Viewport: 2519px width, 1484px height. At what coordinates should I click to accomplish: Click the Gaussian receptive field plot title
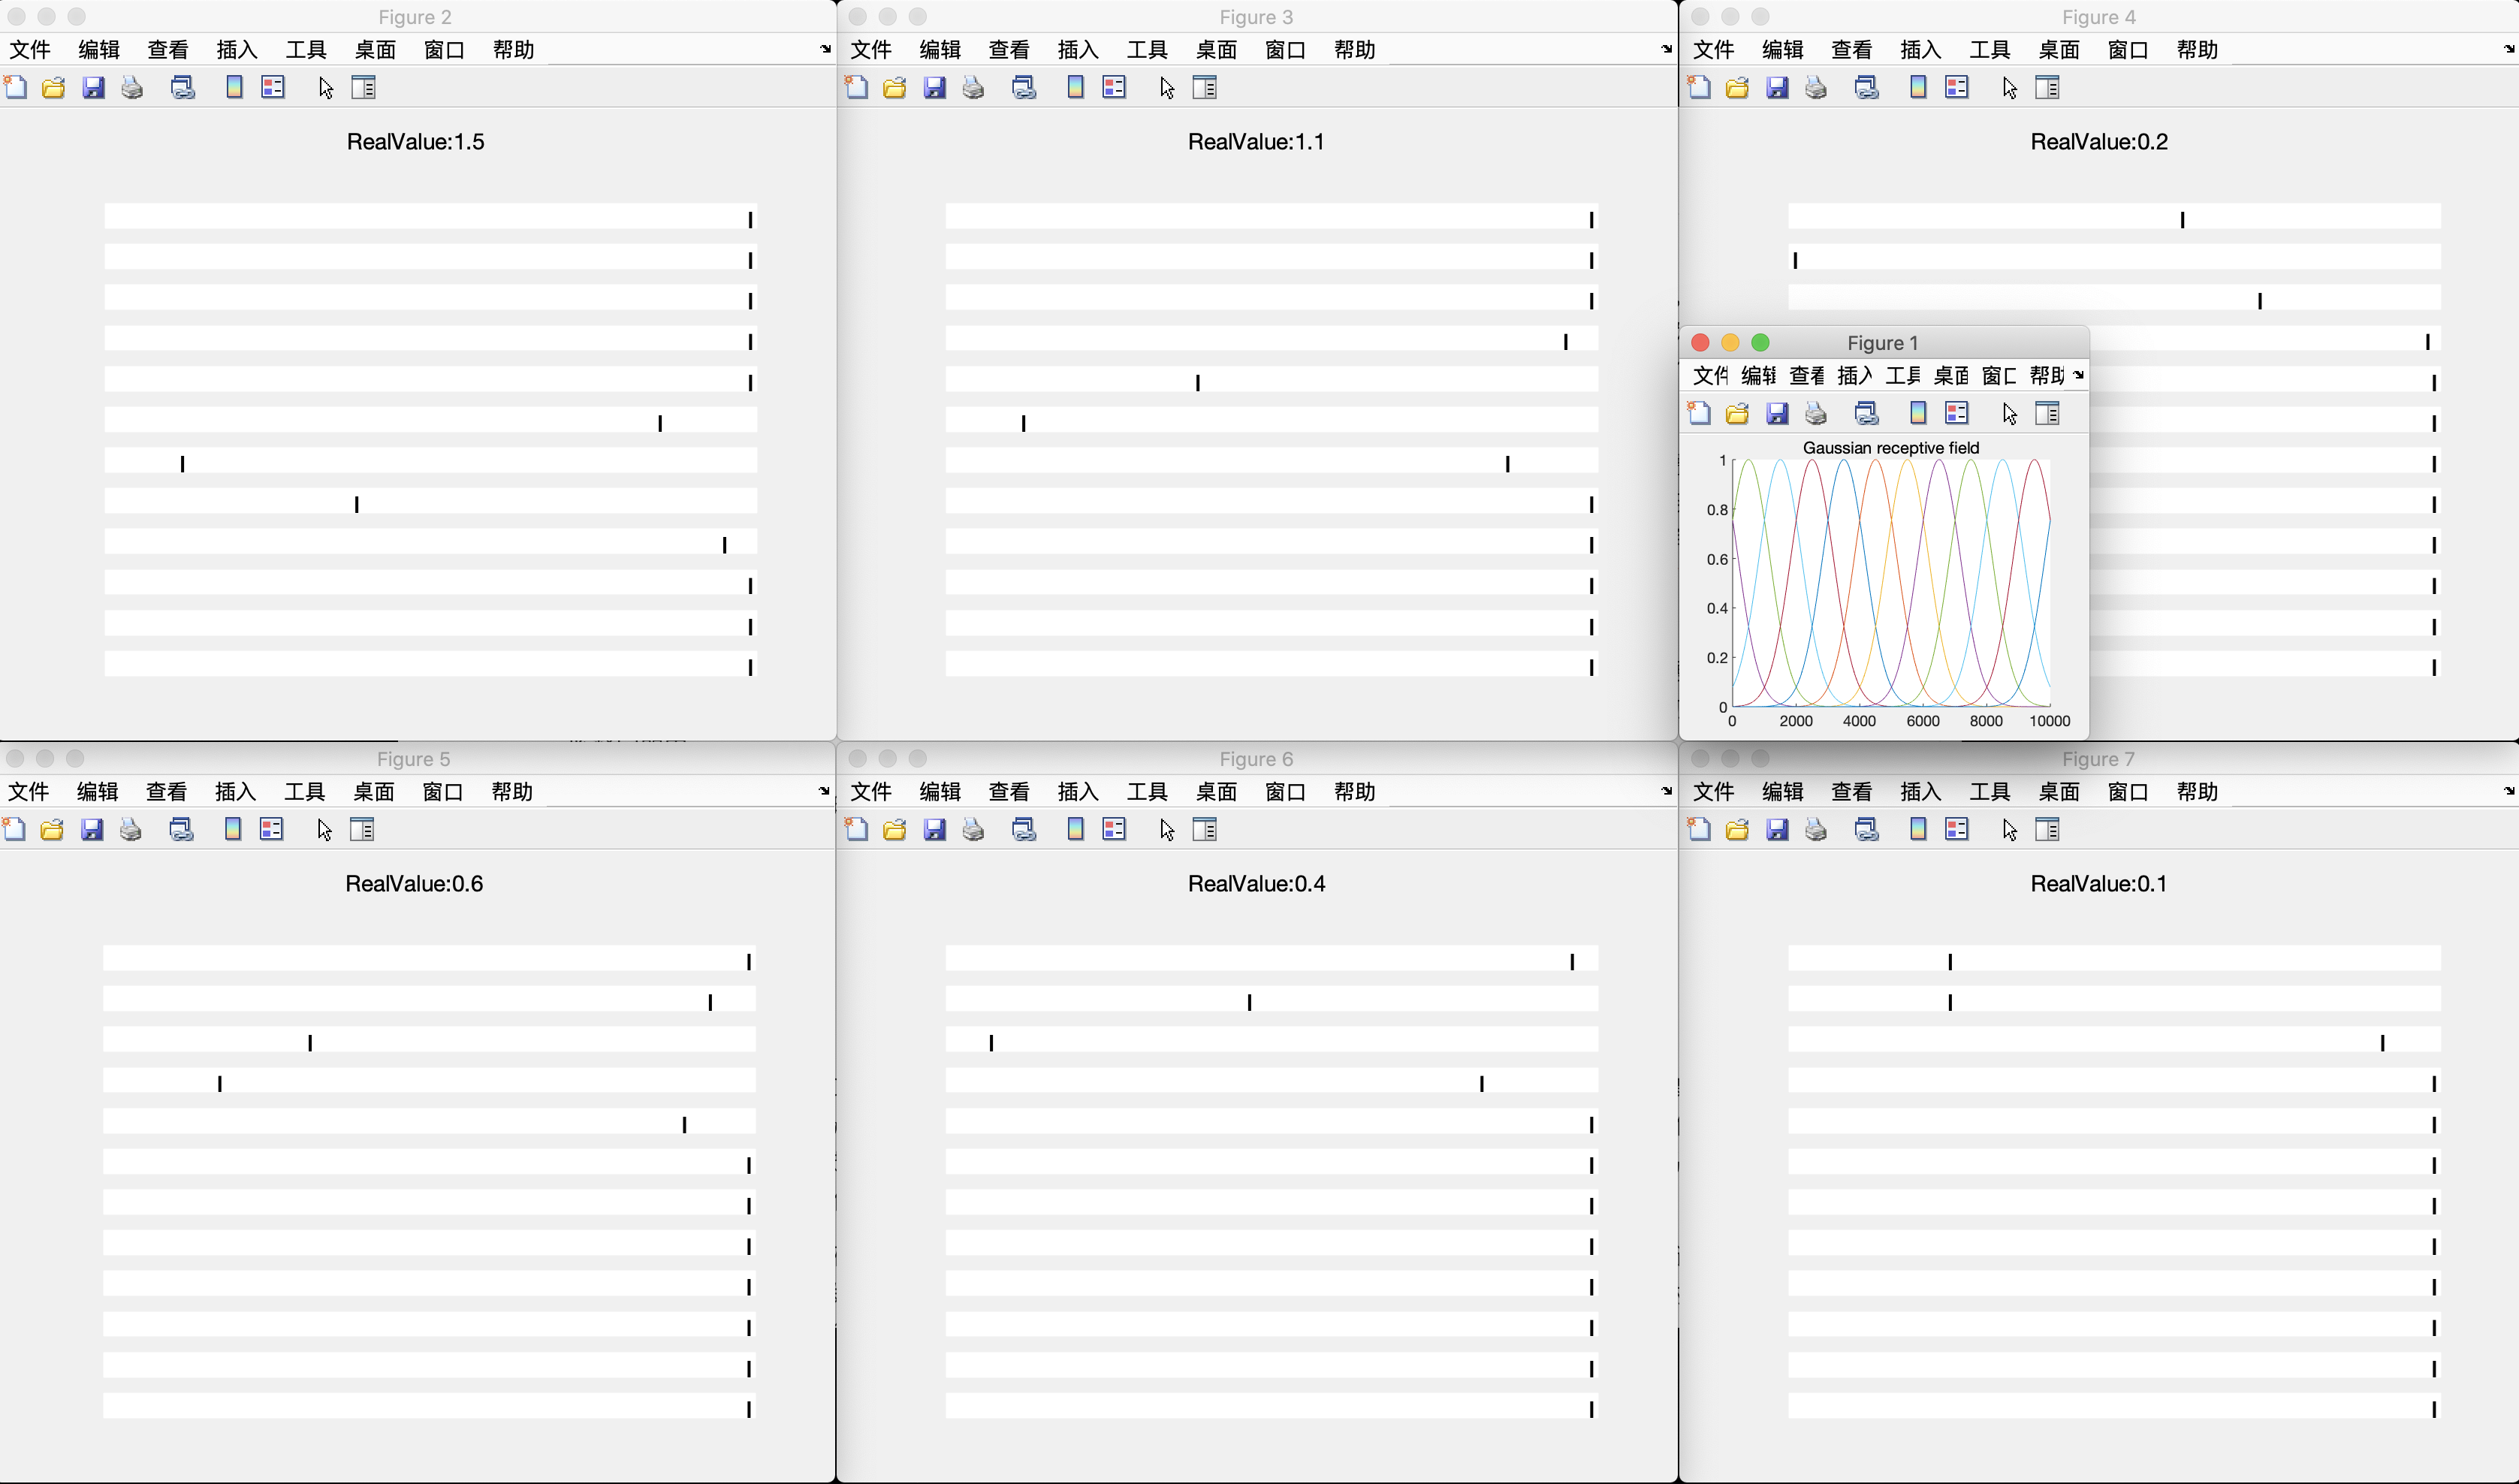click(1891, 448)
